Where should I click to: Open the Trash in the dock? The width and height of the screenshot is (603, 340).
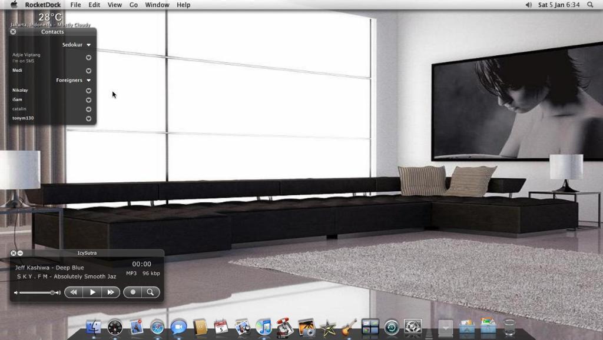pos(509,327)
